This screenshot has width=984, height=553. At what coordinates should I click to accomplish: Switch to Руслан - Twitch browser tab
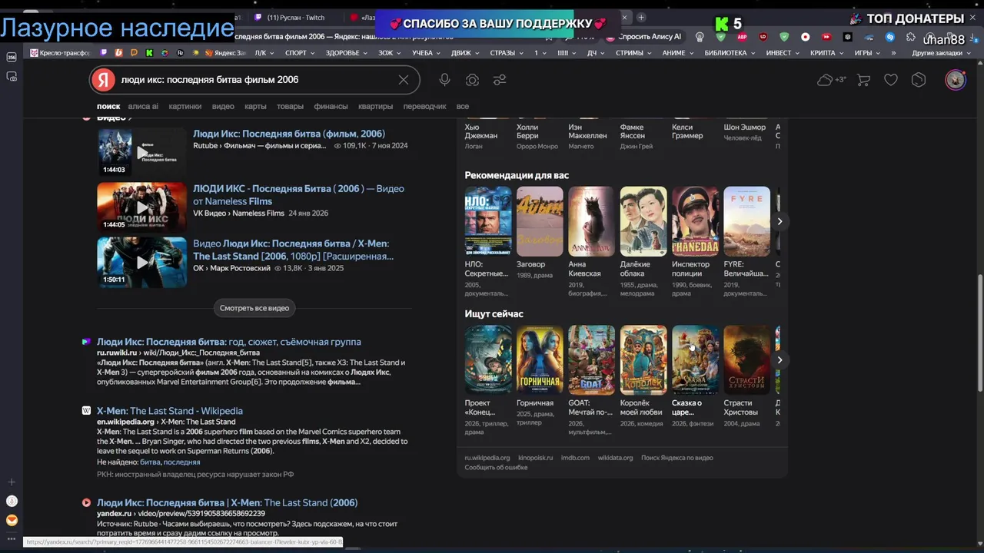tap(296, 18)
